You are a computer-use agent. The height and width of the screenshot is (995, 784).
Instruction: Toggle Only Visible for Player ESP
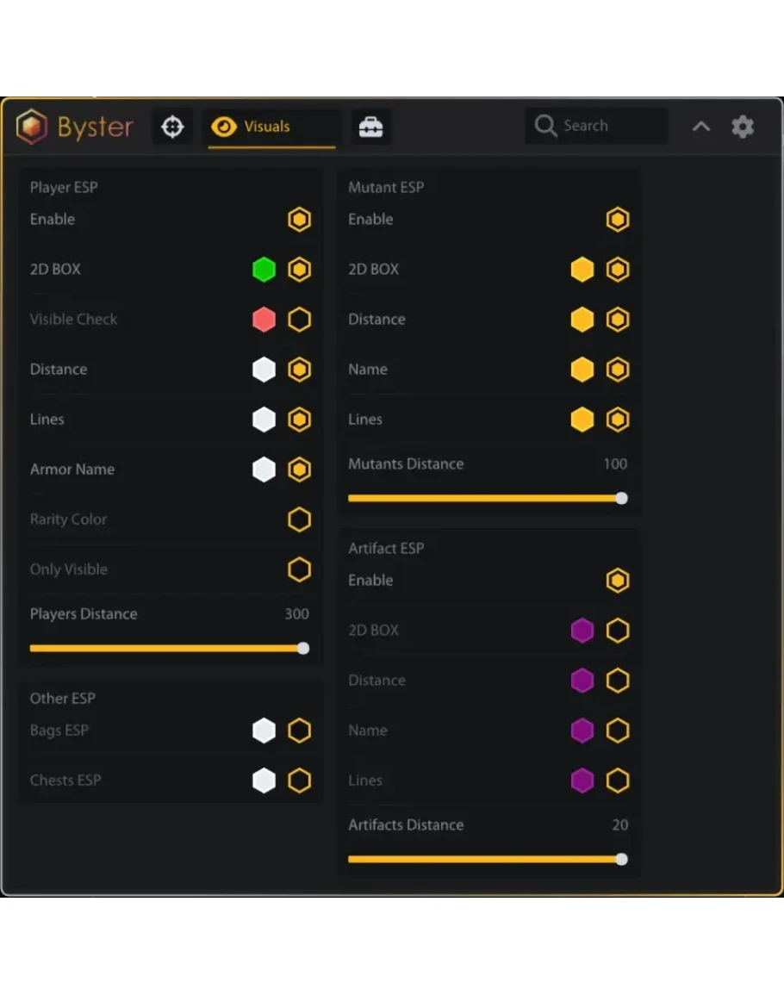[x=299, y=569]
